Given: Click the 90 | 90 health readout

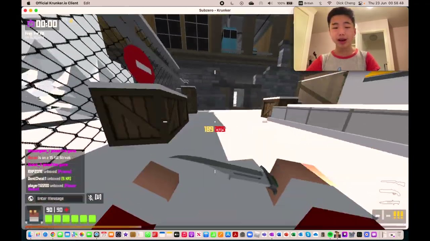Looking at the screenshot, I should (54, 210).
